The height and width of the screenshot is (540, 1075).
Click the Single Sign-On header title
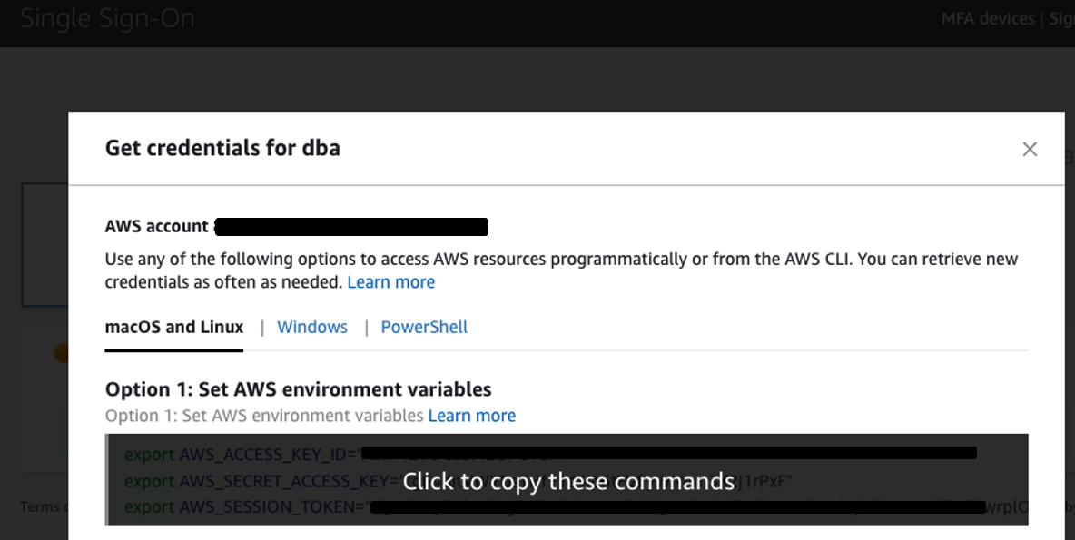(x=107, y=19)
